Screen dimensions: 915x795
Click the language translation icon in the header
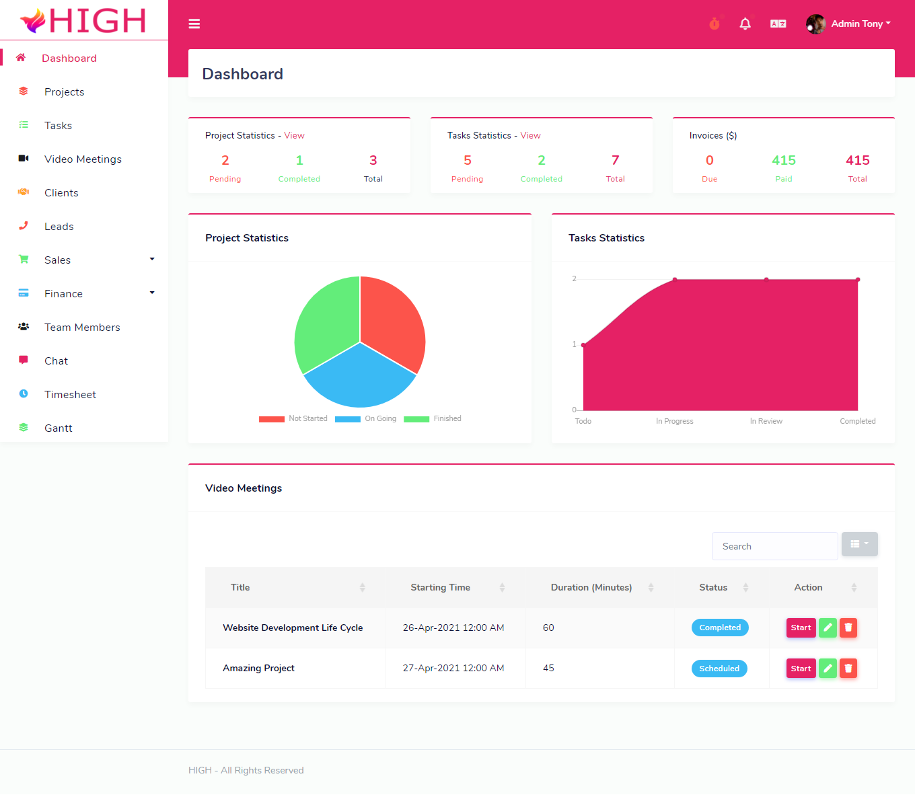[778, 24]
